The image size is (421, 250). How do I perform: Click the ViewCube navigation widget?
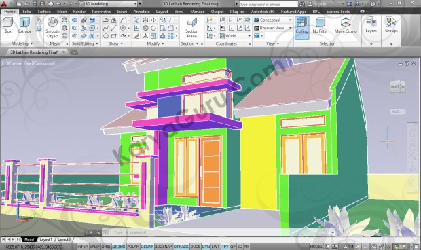tap(398, 86)
